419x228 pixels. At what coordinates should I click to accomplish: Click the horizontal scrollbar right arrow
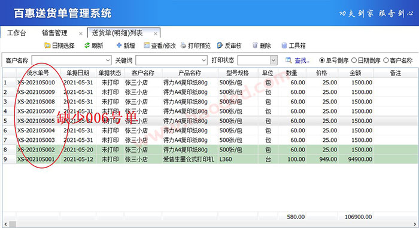[415, 224]
